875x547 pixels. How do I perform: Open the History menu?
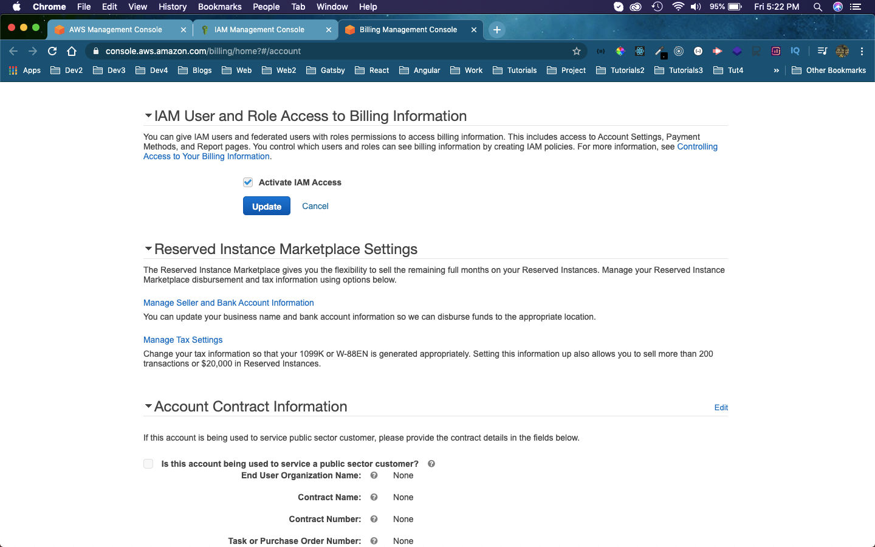tap(173, 7)
